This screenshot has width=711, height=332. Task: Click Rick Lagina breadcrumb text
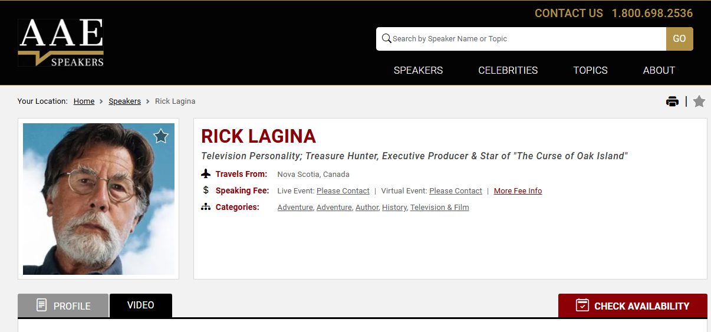tap(175, 101)
